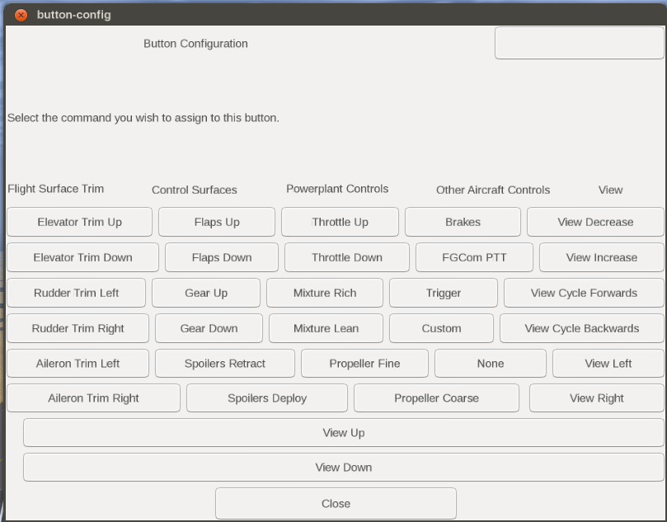Pick Spoilers Deploy command
Image resolution: width=667 pixels, height=522 pixels.
(267, 397)
